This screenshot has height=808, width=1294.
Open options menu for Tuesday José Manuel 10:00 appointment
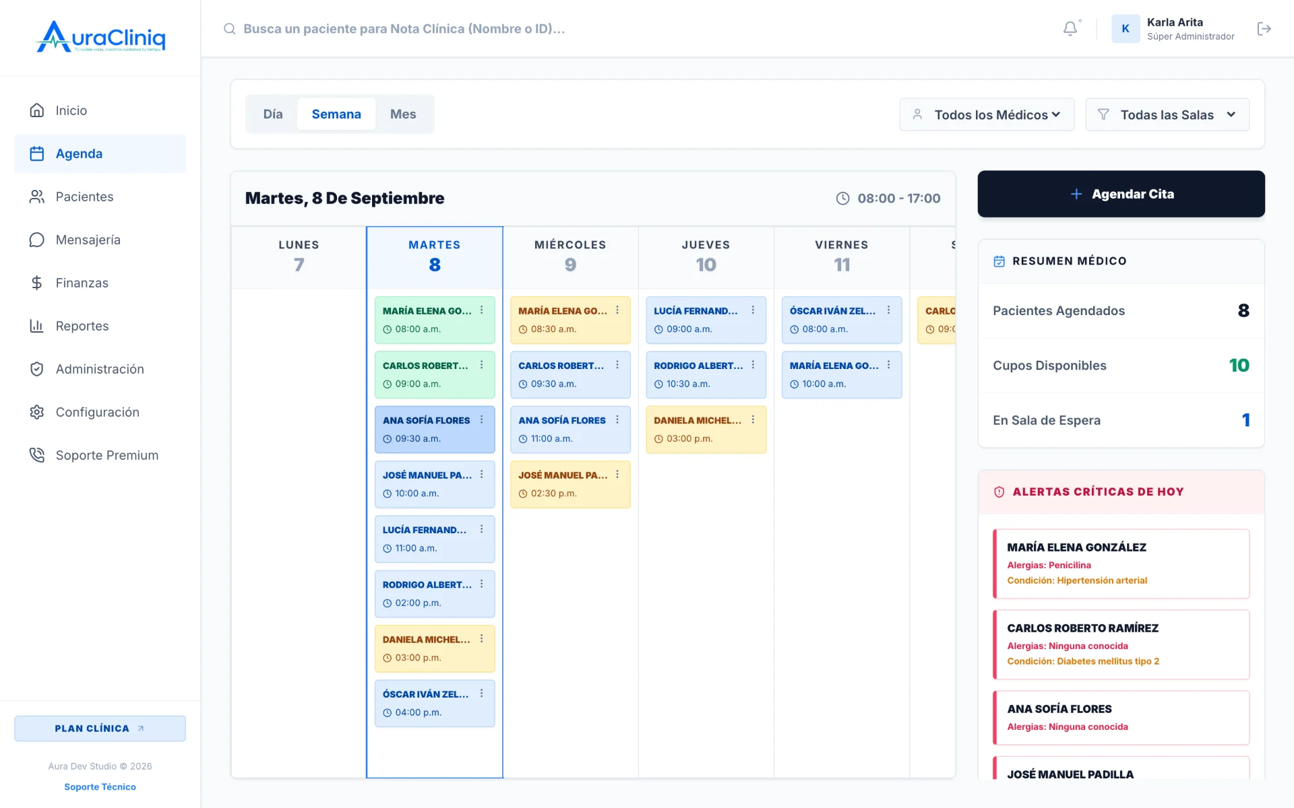[x=481, y=474]
